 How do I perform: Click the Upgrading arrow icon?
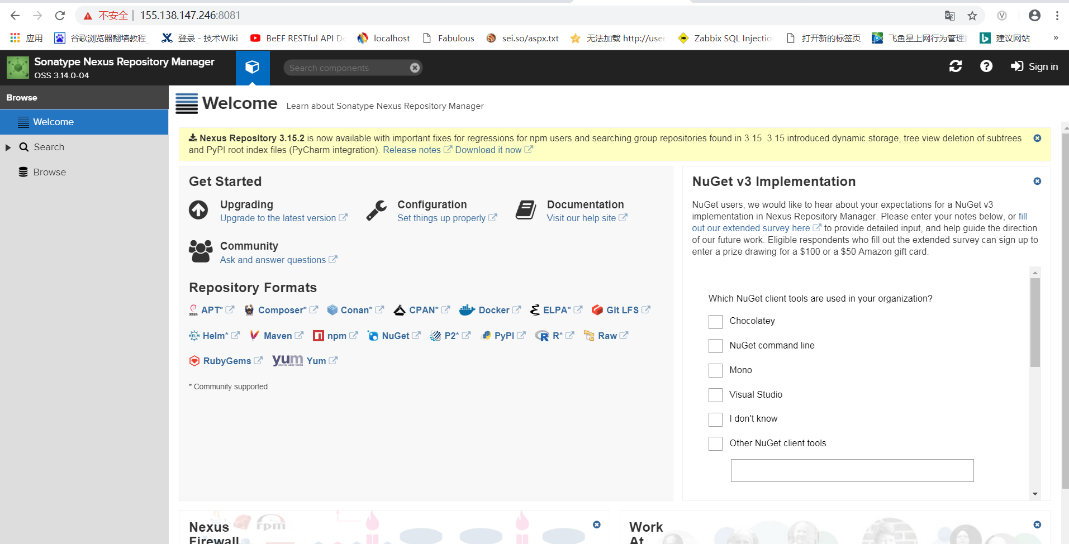tap(198, 210)
